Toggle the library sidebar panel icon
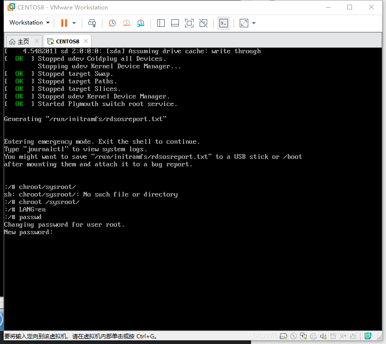386x344 pixels. point(161,23)
